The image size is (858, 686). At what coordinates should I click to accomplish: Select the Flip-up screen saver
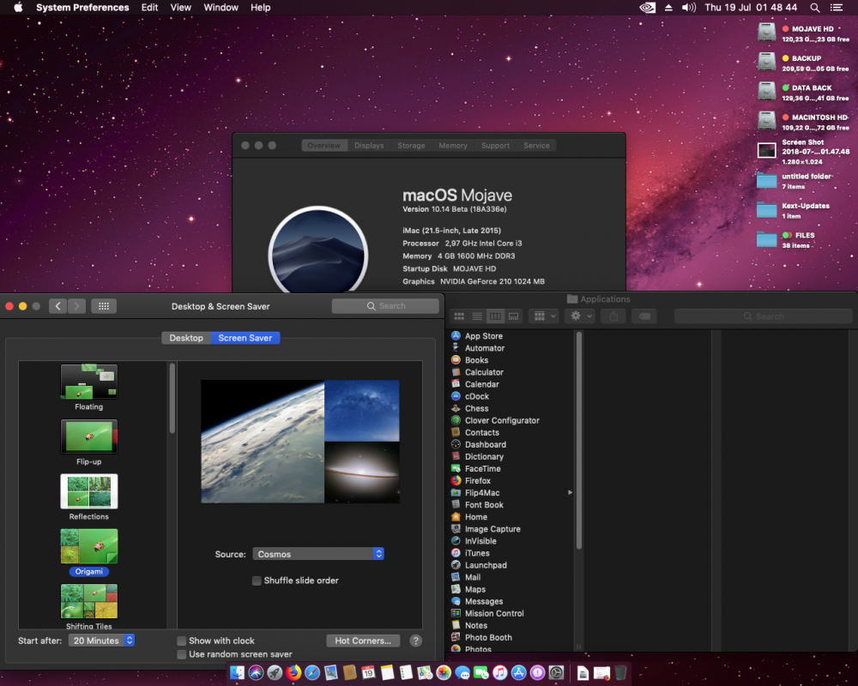(89, 442)
